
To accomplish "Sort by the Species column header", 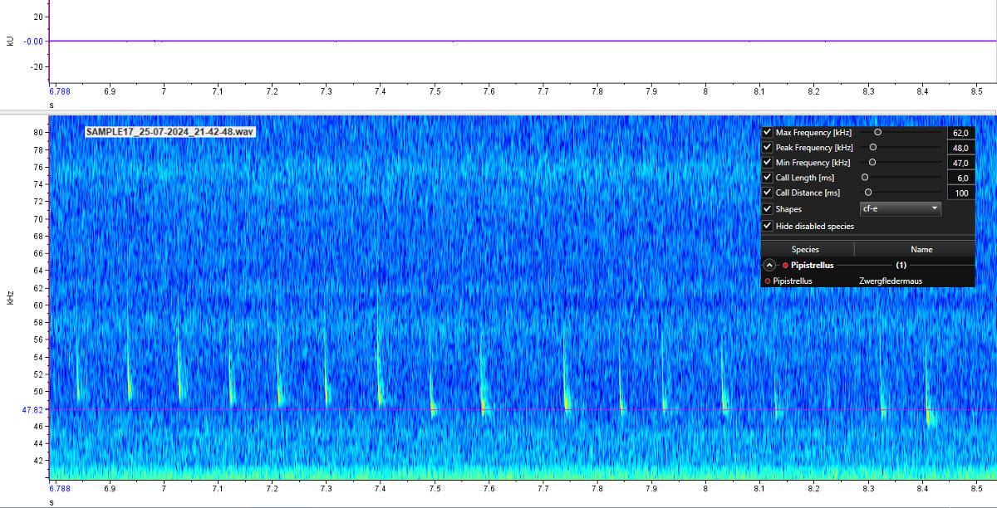I will pyautogui.click(x=807, y=249).
